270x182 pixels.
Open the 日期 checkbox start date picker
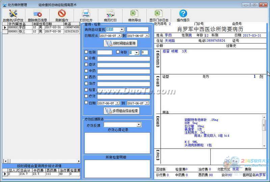pyautogui.click(x=117, y=103)
